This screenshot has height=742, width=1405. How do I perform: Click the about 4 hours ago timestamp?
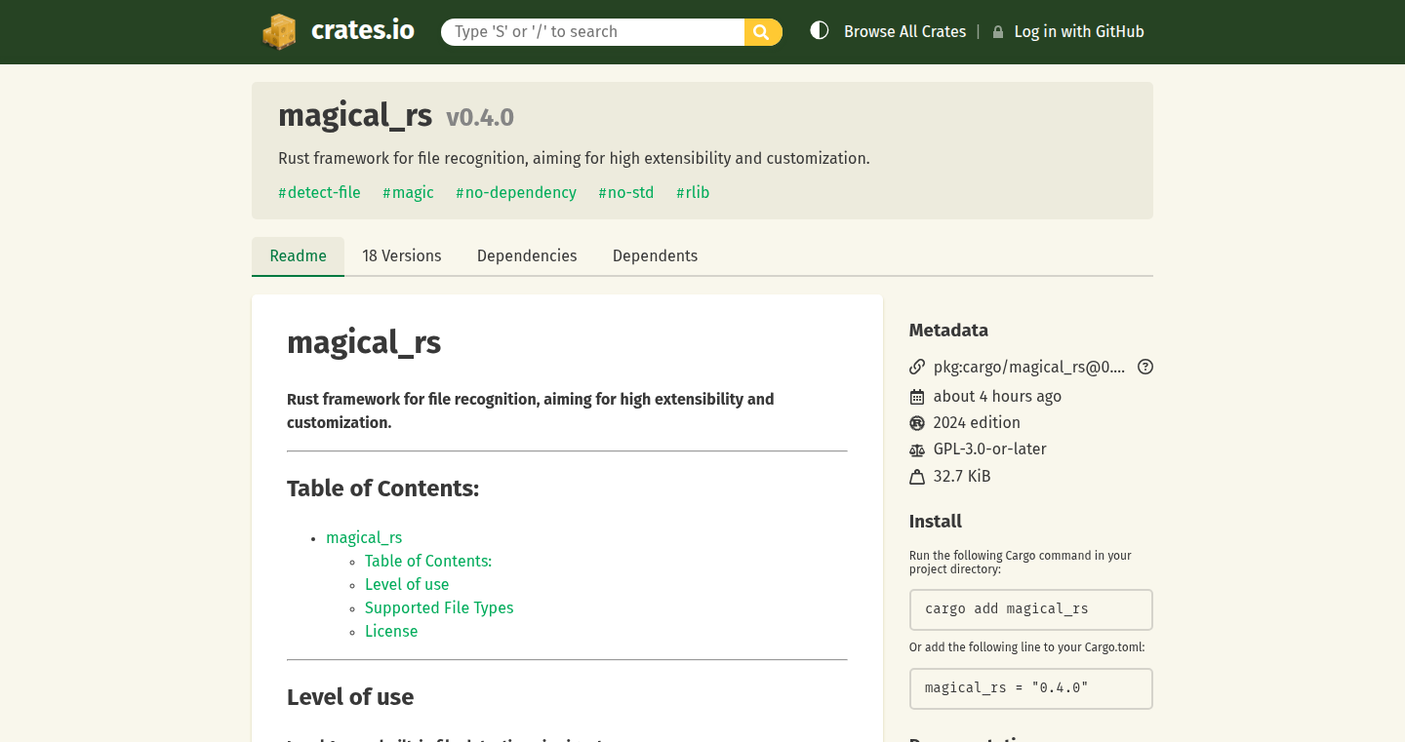click(x=997, y=397)
